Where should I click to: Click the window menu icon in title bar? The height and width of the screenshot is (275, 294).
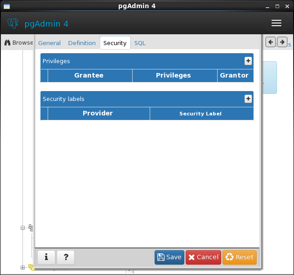(x=7, y=6)
